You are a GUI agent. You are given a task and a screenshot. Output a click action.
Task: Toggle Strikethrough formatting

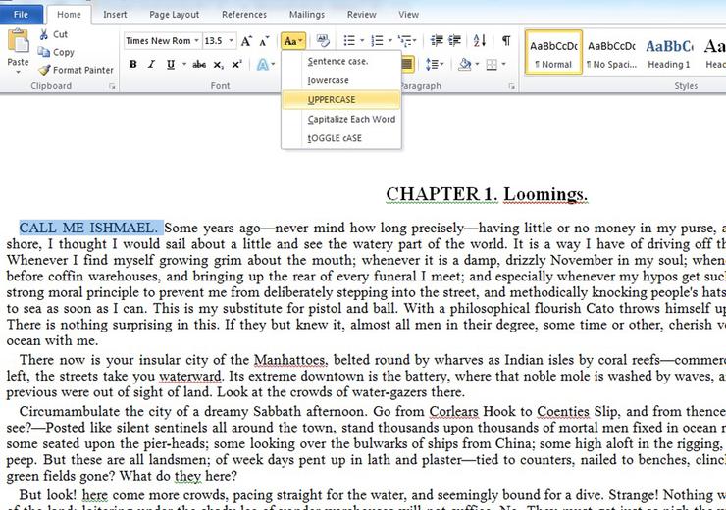pyautogui.click(x=199, y=64)
